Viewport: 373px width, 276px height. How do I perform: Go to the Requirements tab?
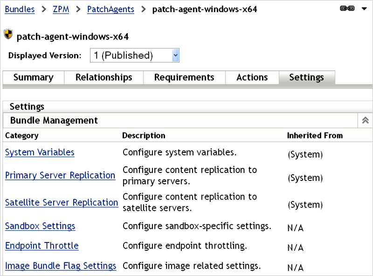(x=184, y=77)
